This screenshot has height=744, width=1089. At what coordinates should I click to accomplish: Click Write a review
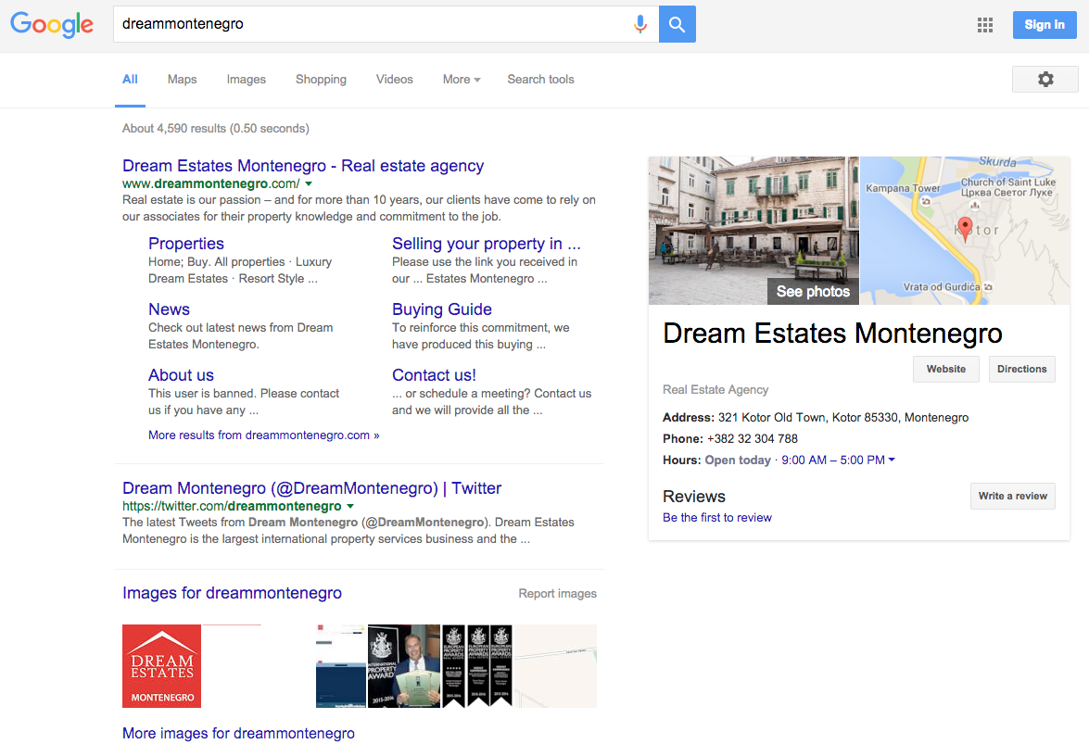1012,496
